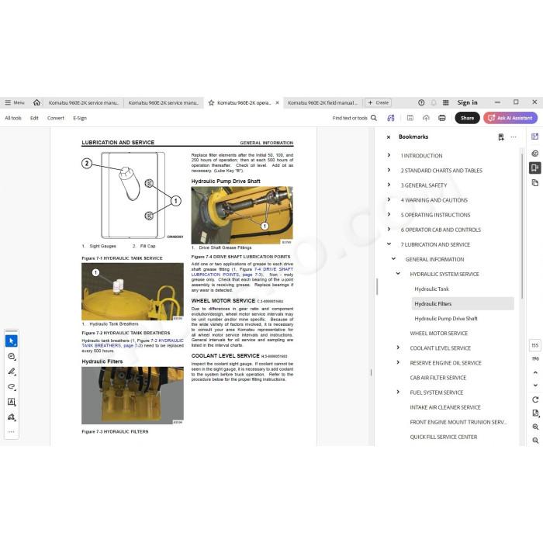
Task: Zoom in with magnifier plus icon
Action: pyautogui.click(x=535, y=427)
